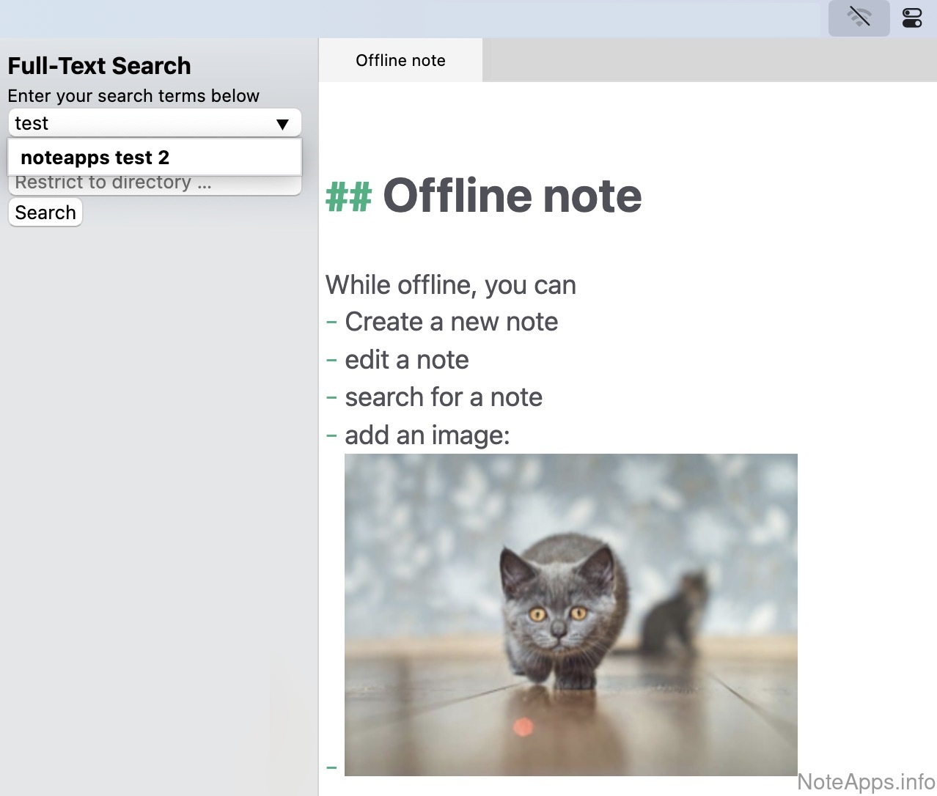This screenshot has height=796, width=937.
Task: Click the empty tab bar area
Action: point(708,60)
